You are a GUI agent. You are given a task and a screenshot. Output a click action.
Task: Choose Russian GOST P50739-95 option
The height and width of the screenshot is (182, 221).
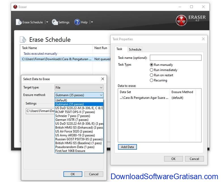click(x=79, y=139)
